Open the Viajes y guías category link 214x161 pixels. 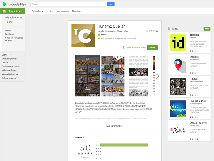(x=123, y=31)
